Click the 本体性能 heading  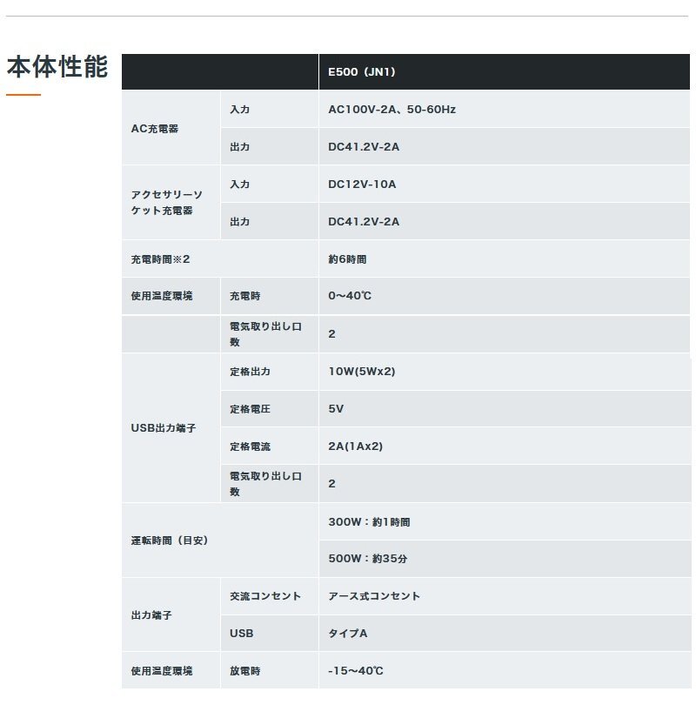point(57,66)
